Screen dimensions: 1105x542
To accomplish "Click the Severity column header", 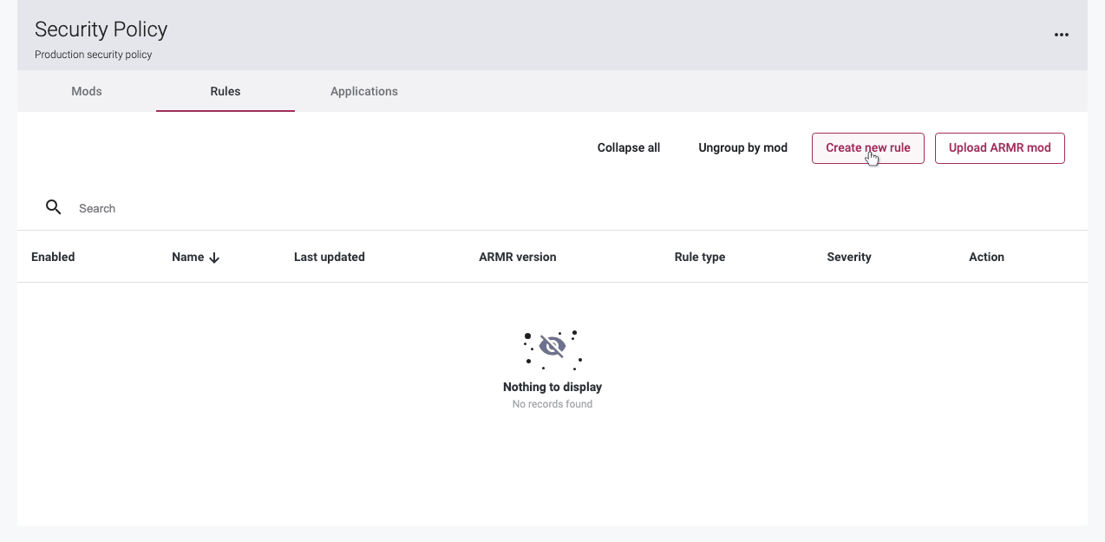I will click(849, 257).
